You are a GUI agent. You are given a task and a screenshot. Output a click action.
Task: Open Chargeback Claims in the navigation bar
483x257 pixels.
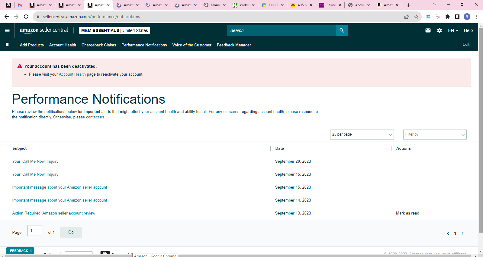click(x=99, y=45)
